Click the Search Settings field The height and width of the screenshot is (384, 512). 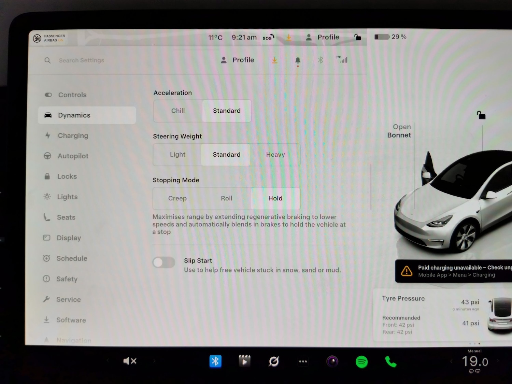click(x=82, y=60)
